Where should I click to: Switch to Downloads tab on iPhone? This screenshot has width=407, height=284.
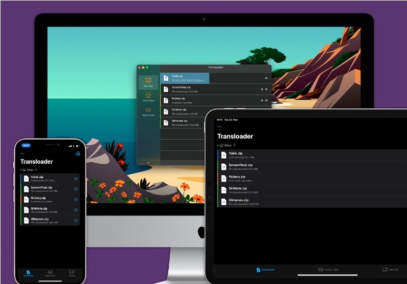tap(28, 273)
